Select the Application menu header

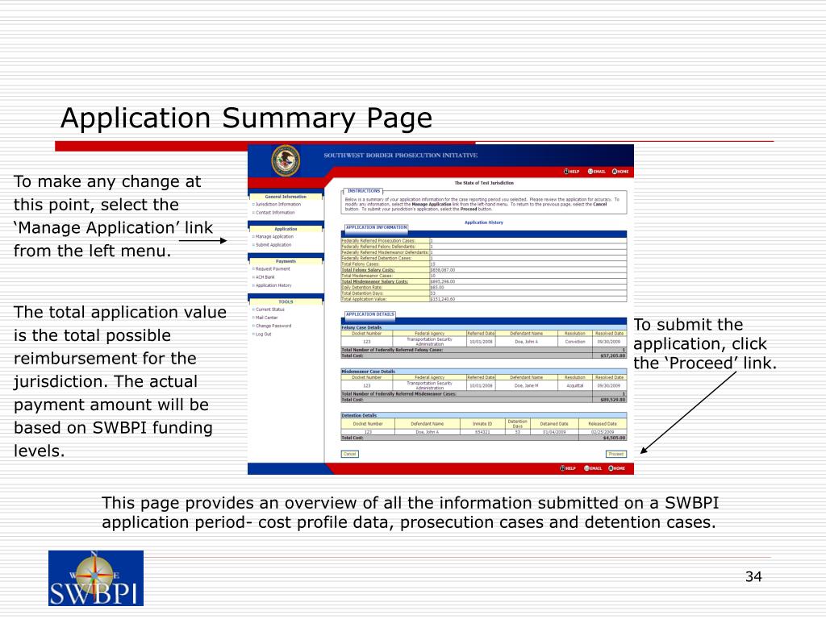[x=286, y=229]
